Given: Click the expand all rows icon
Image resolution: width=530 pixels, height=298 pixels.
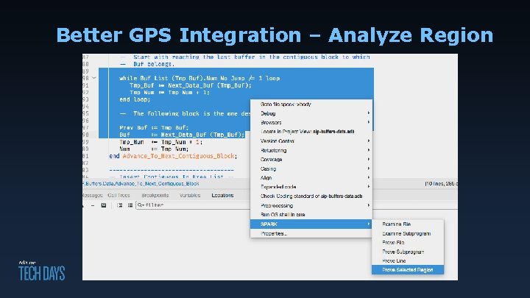Looking at the screenshot, I should 120,205.
